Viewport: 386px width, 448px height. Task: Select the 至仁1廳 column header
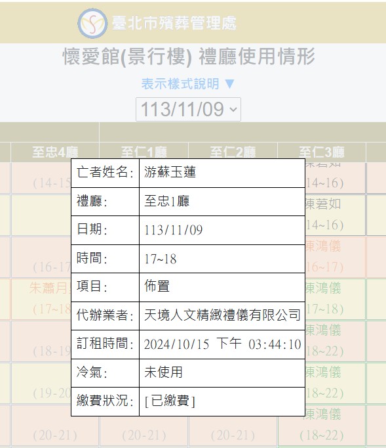(144, 152)
